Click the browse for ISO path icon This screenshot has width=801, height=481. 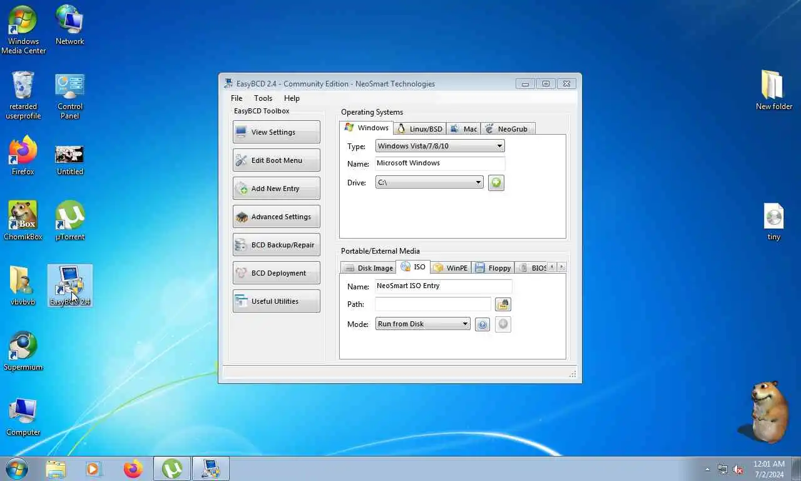coord(503,304)
